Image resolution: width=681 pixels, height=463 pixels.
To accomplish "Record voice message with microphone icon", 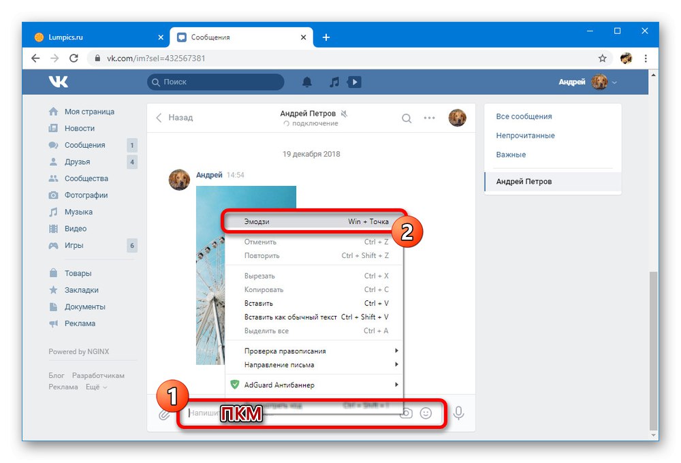I will click(x=458, y=413).
